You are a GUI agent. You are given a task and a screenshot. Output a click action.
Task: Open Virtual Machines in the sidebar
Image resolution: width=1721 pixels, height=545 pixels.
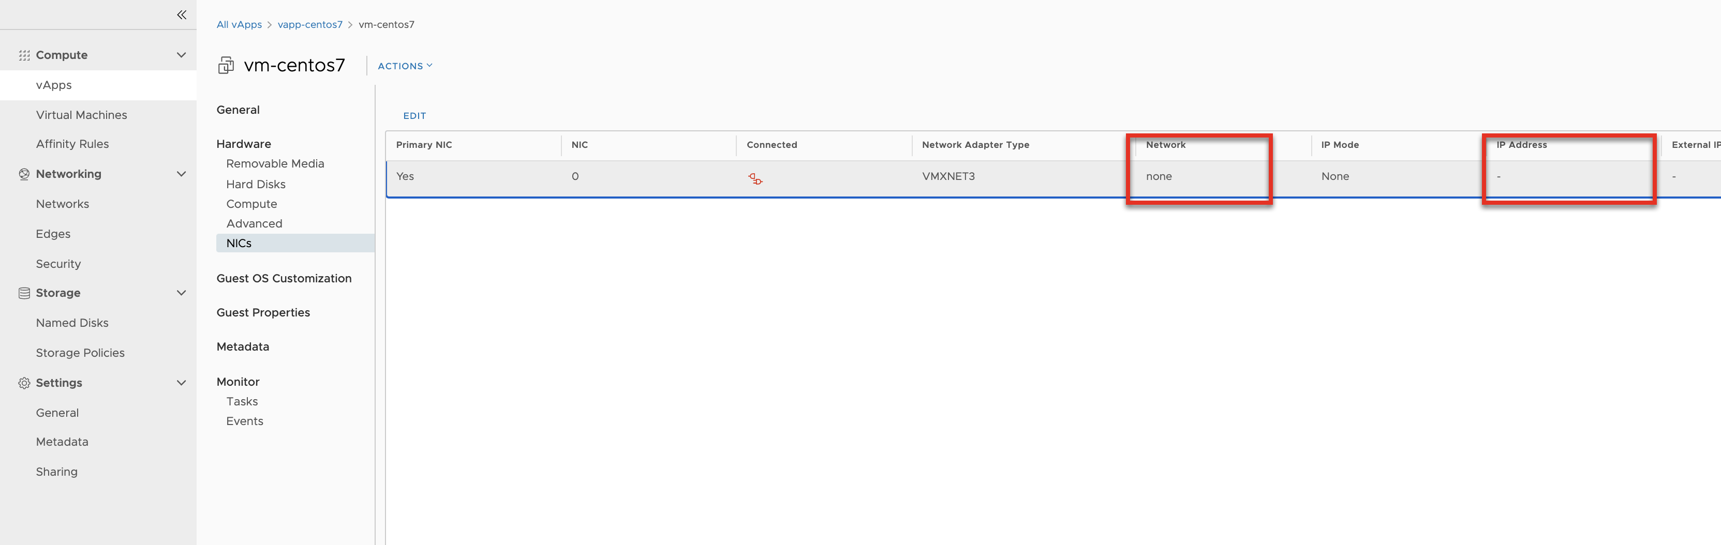pos(82,115)
